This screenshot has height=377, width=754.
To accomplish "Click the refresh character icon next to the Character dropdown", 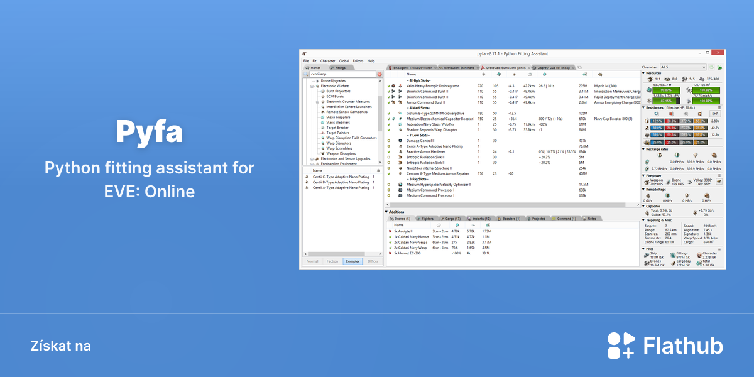I will (x=712, y=67).
